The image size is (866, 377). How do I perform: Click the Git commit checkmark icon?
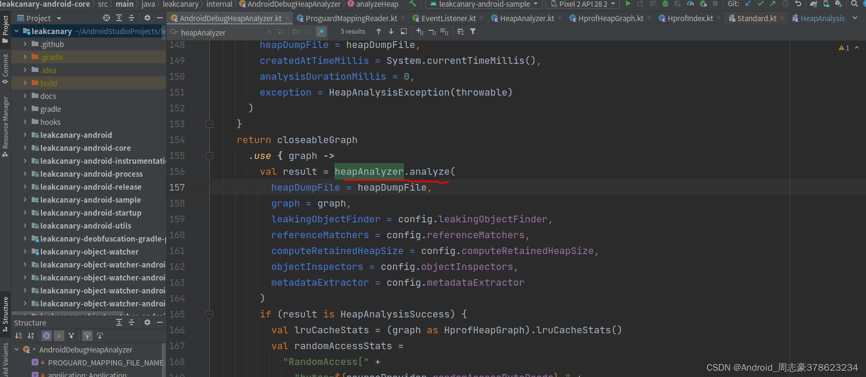coord(760,4)
